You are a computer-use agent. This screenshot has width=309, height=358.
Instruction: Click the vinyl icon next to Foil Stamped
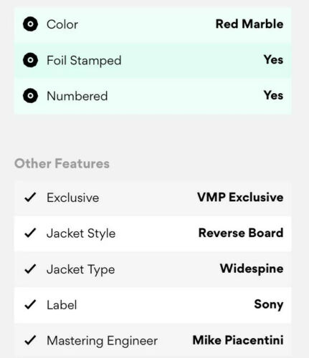30,60
